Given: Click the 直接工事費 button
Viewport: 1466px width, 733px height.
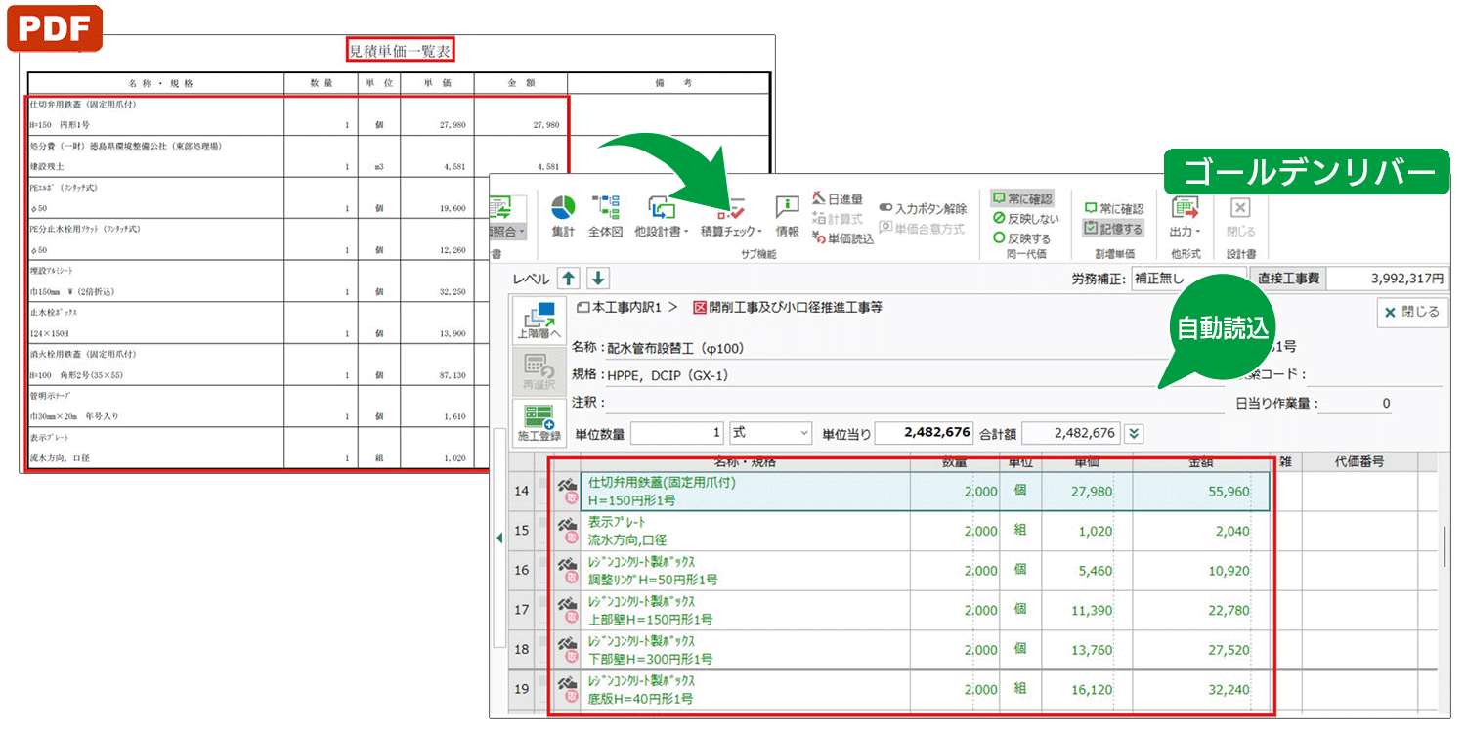Looking at the screenshot, I should tap(1290, 279).
